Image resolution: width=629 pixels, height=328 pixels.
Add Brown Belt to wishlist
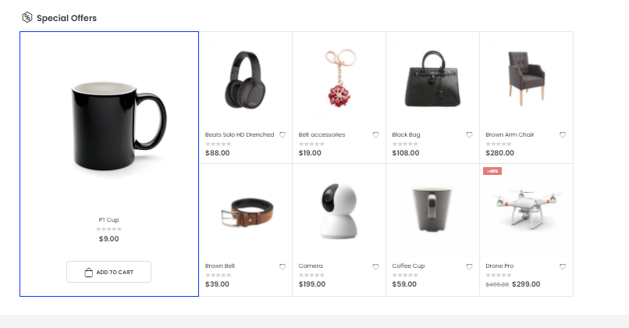click(x=283, y=266)
